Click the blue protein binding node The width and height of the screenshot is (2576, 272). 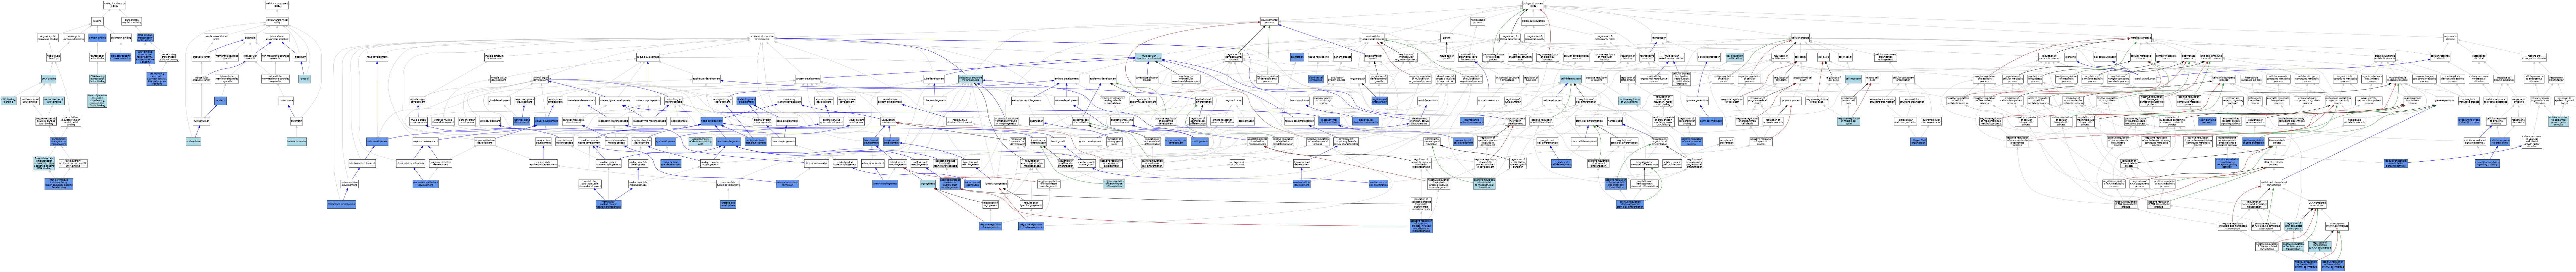(x=97, y=38)
